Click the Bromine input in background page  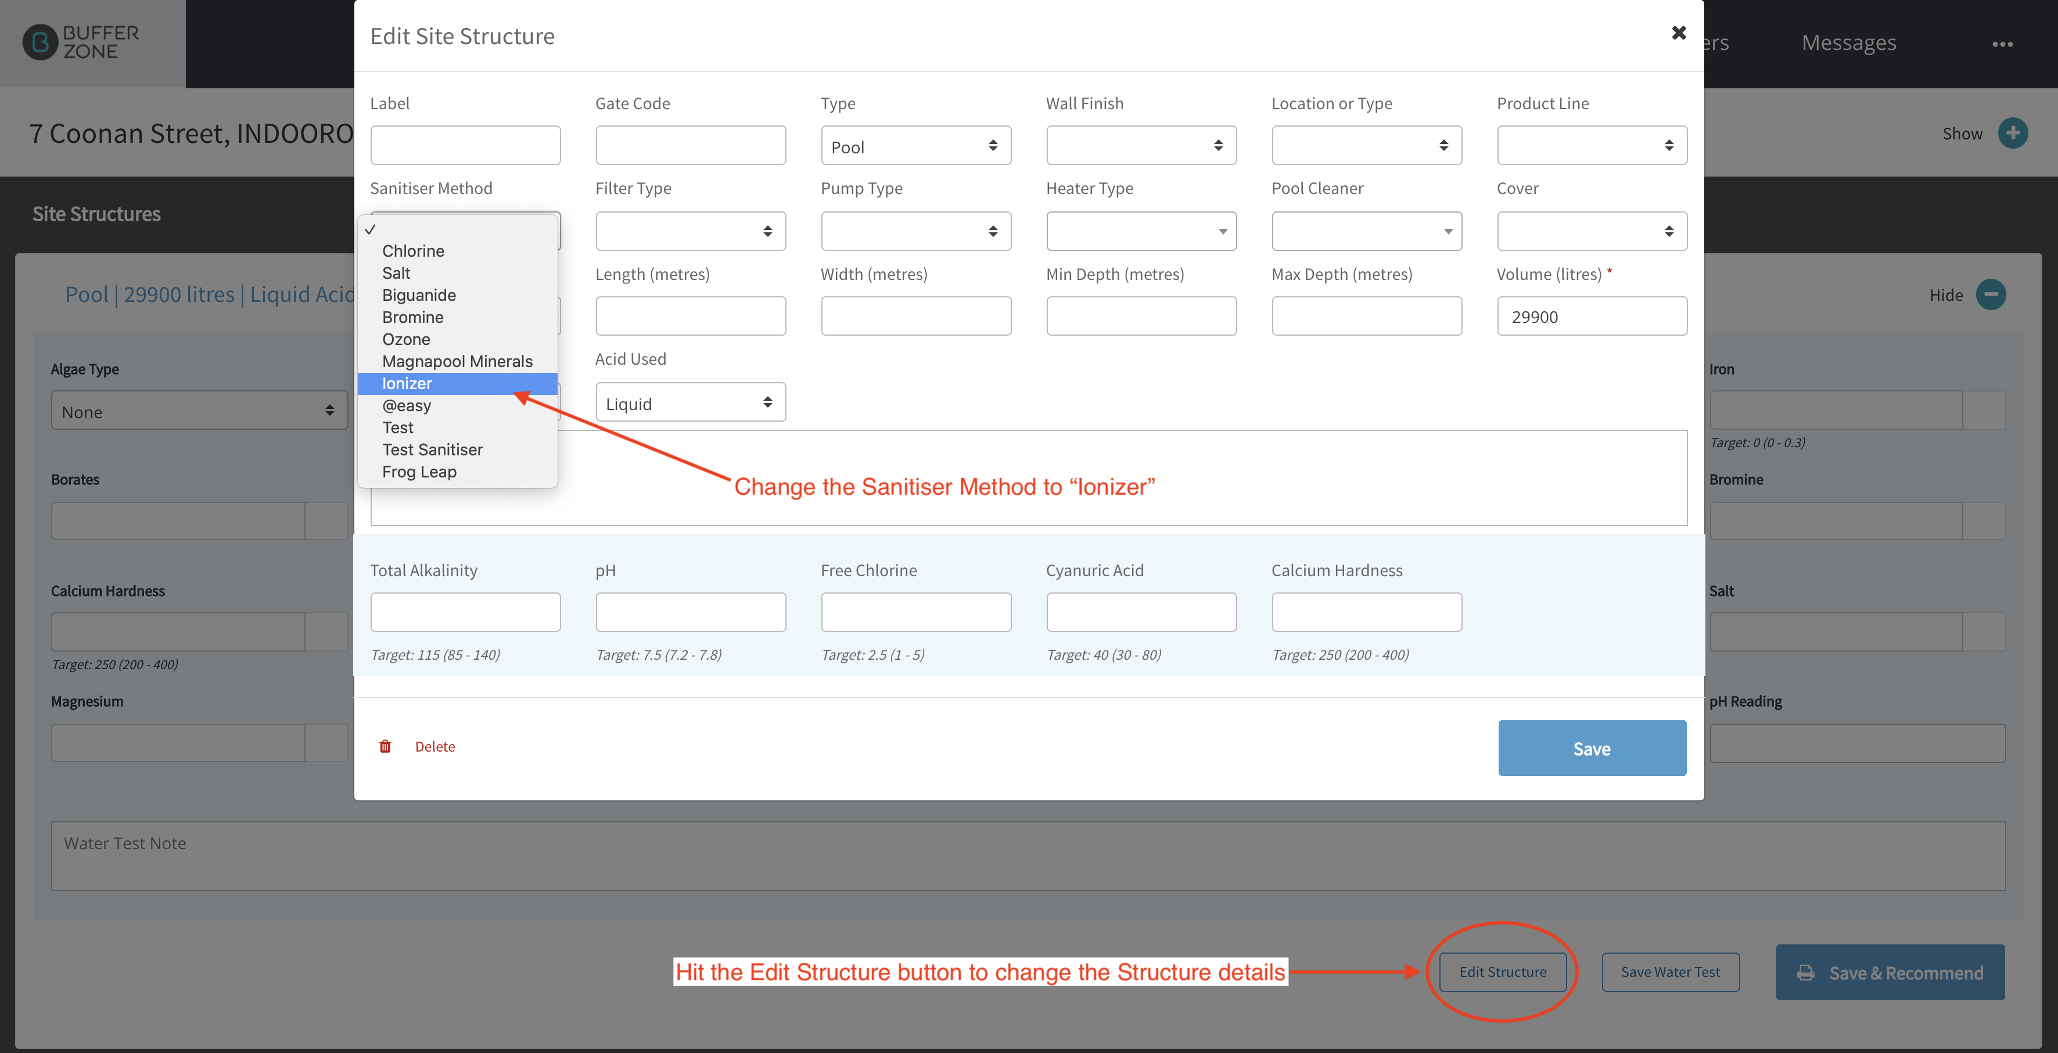(1836, 521)
